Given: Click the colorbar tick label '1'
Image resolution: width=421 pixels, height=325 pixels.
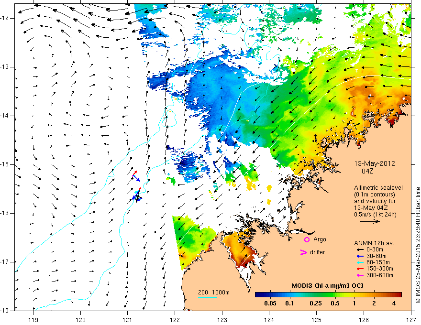Looking at the screenshot, I should point(355,303).
